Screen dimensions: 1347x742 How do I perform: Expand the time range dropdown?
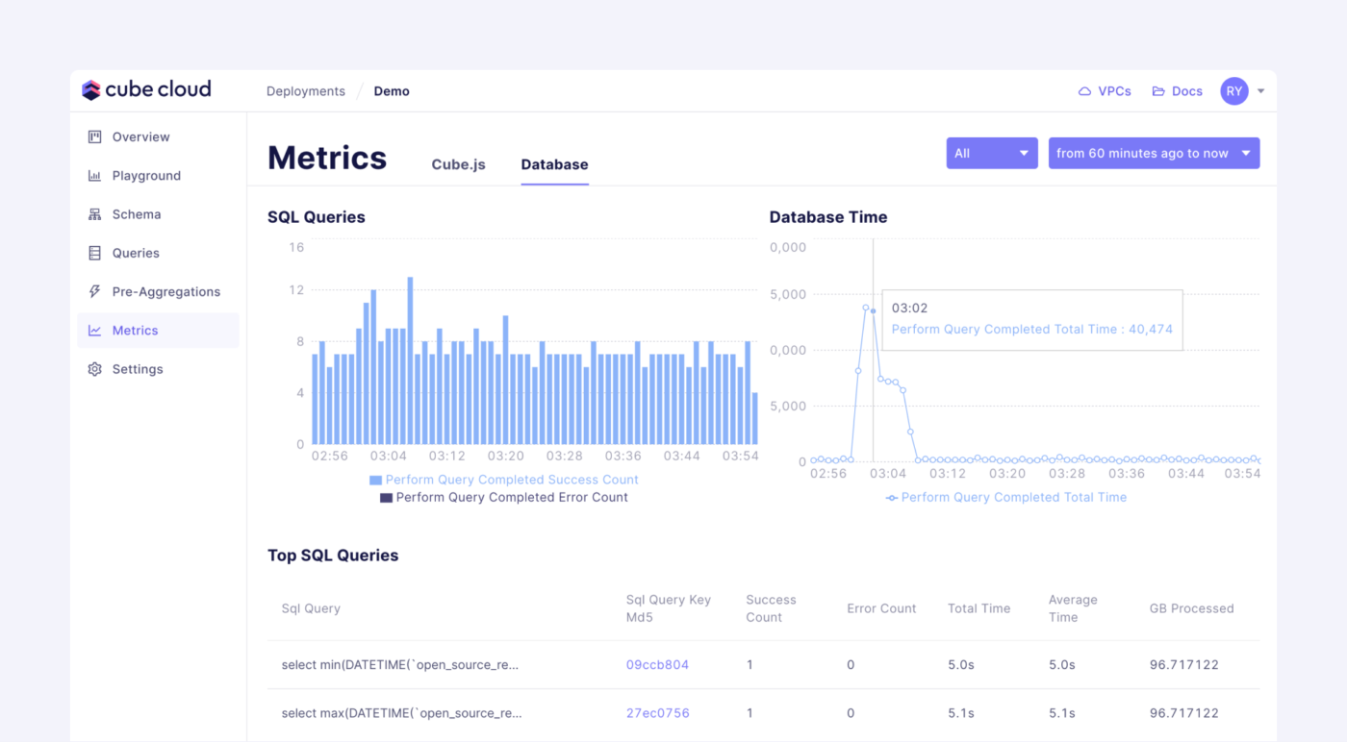coord(1153,153)
